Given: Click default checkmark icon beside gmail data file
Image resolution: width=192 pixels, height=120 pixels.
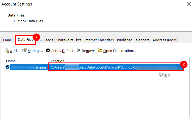Looking at the screenshot, I should [x=7, y=67].
